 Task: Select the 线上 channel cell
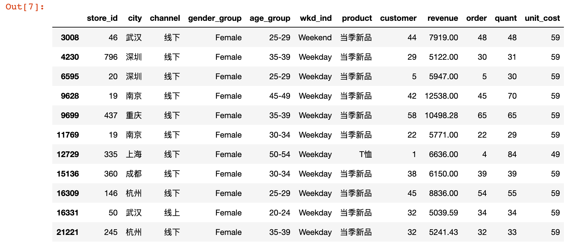coord(172,213)
